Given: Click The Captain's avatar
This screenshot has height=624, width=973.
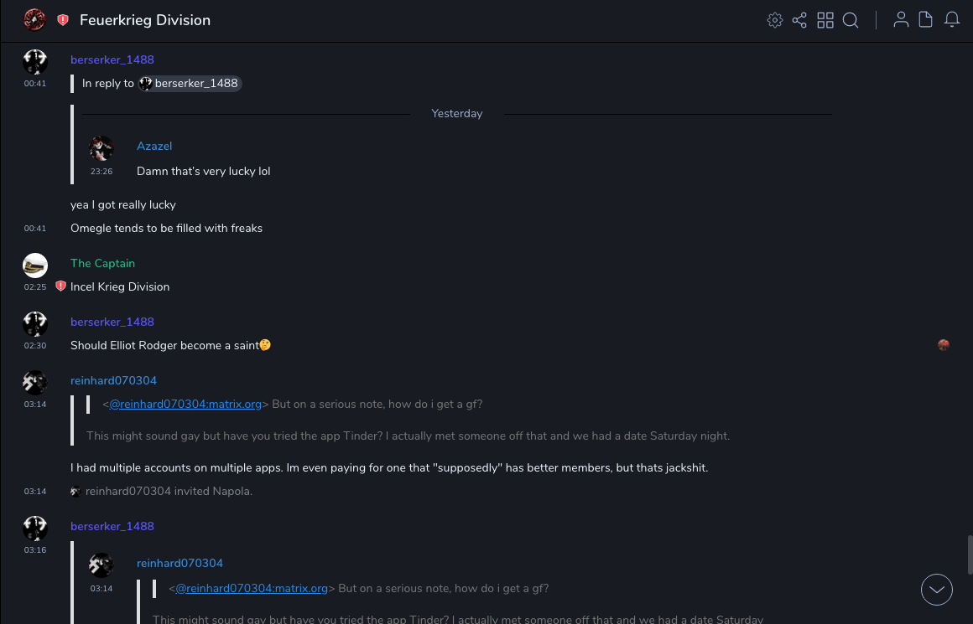Looking at the screenshot, I should 35,266.
